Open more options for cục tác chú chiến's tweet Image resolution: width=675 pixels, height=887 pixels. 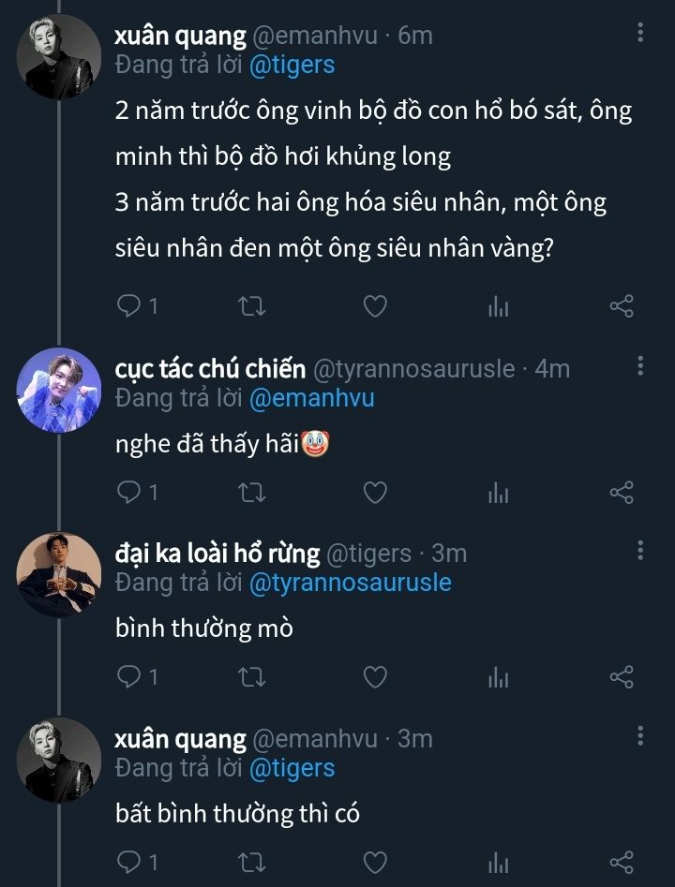[x=640, y=366]
